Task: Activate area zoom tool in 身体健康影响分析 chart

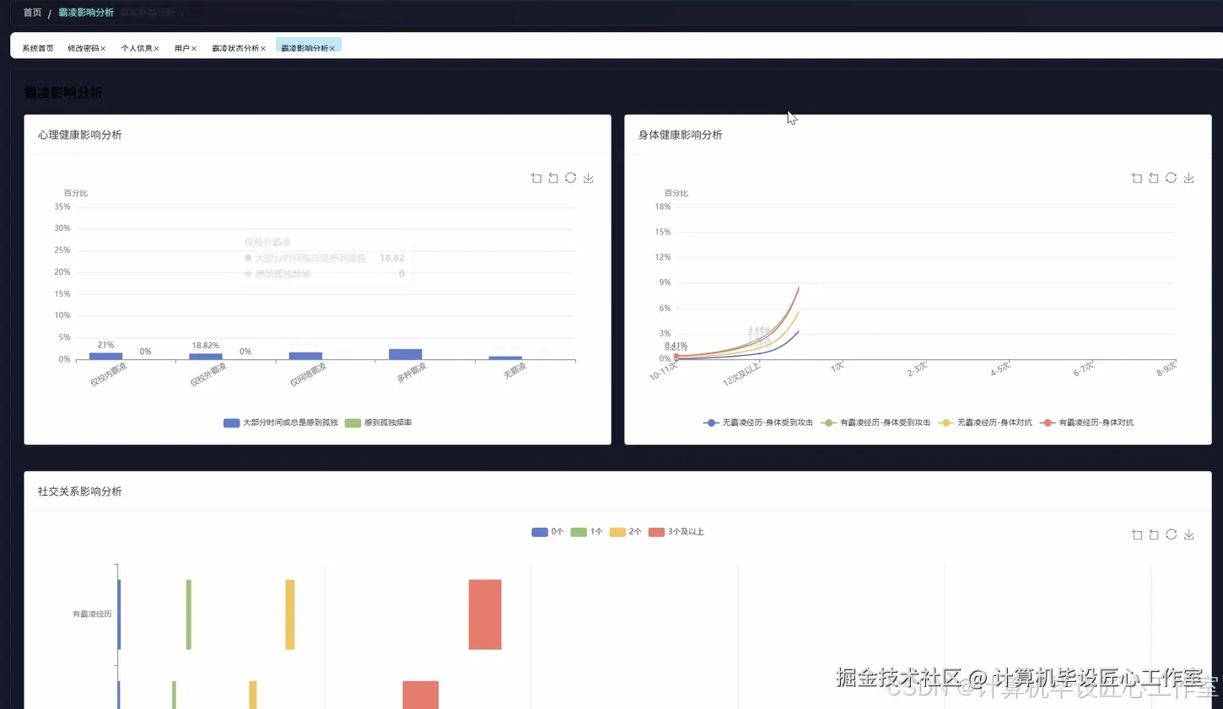Action: coord(1136,178)
